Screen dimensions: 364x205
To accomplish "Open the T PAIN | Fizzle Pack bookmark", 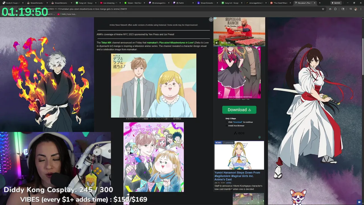I will tap(67, 14).
